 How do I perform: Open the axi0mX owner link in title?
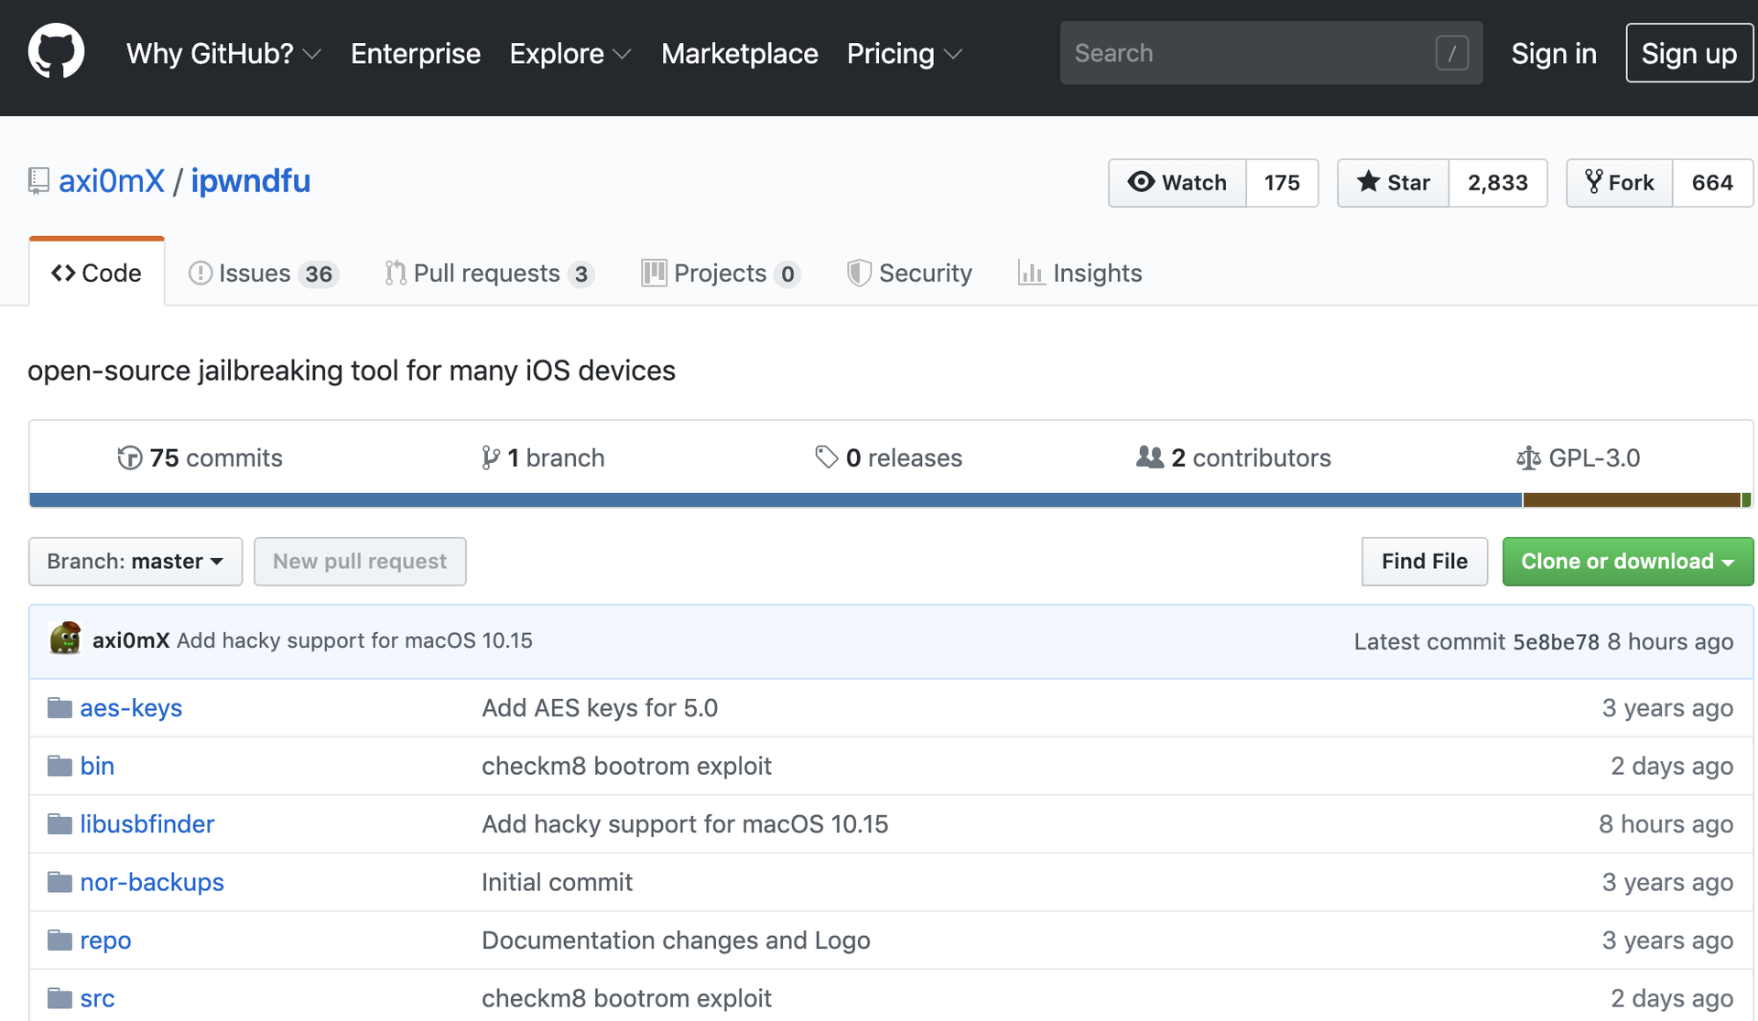[112, 181]
